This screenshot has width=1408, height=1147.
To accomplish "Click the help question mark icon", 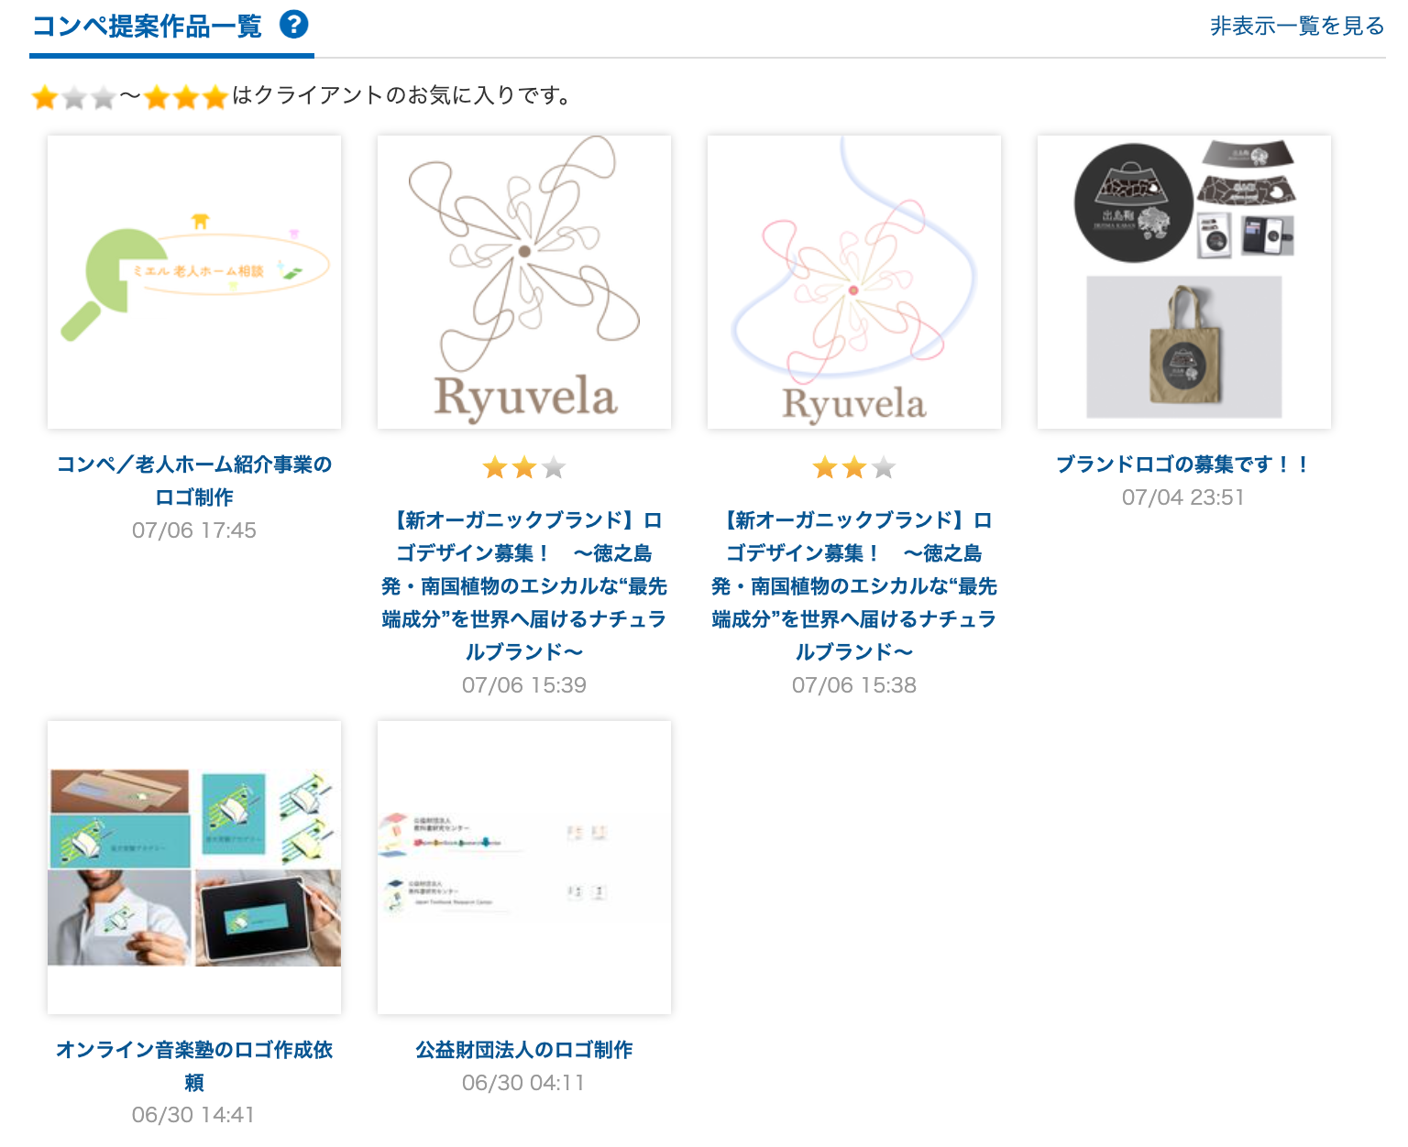I will tap(293, 25).
